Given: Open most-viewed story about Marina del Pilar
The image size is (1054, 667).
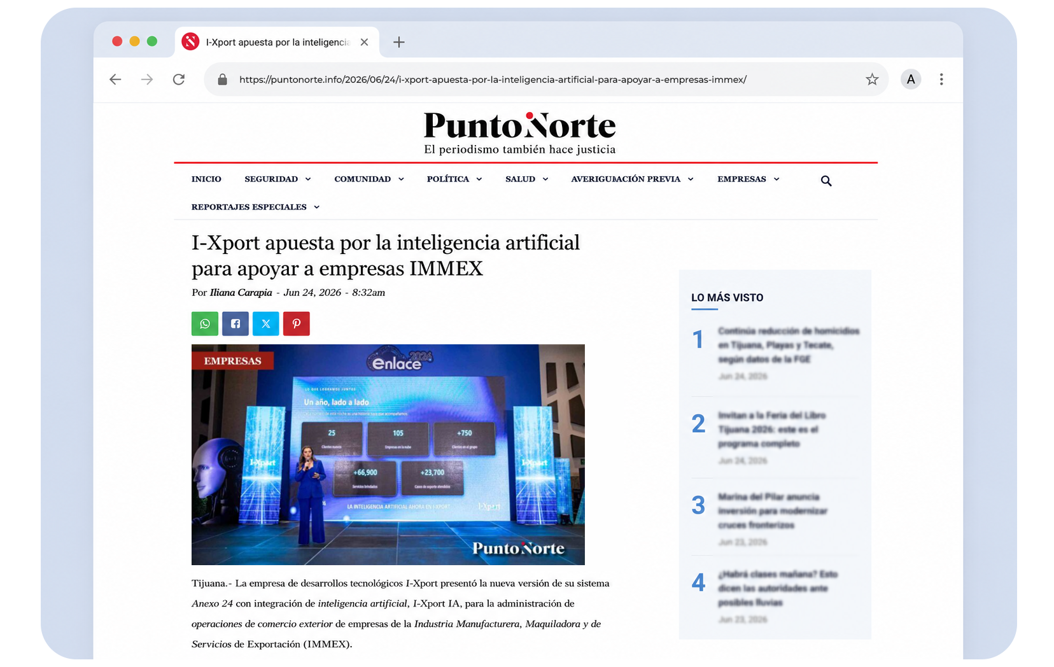Looking at the screenshot, I should point(773,511).
